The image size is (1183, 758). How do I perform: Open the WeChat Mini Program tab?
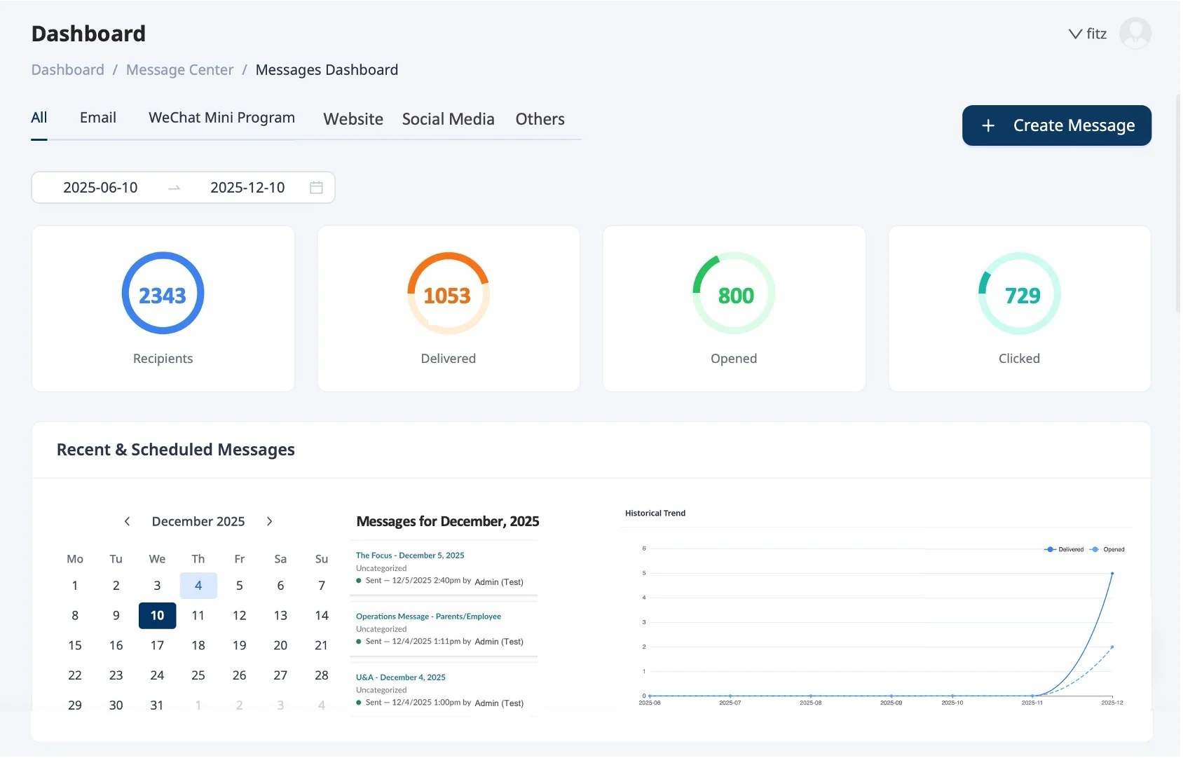tap(221, 118)
